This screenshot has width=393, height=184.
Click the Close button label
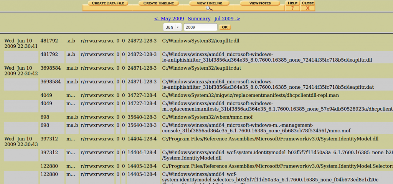307,3
